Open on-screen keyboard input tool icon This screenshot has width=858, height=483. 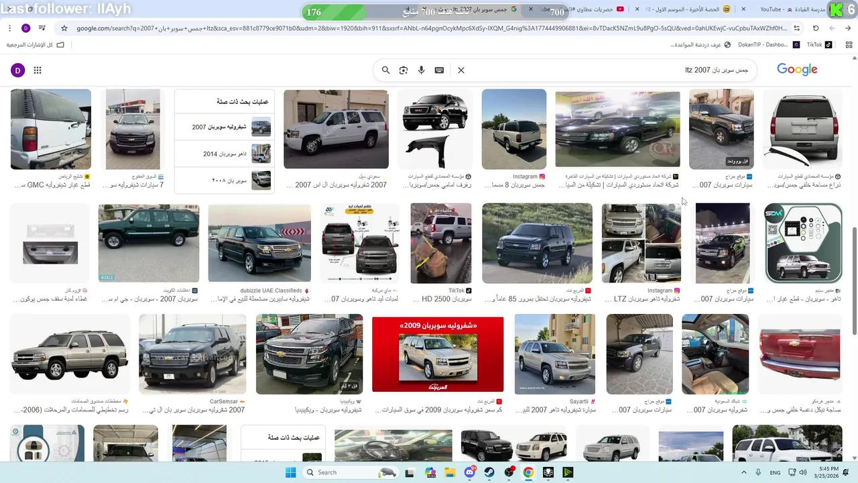(x=439, y=70)
